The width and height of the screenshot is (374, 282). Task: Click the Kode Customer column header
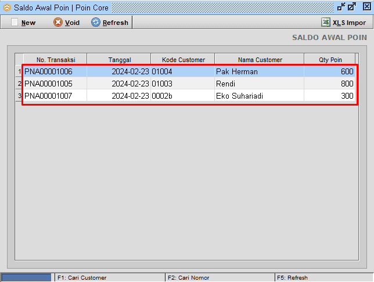(183, 60)
